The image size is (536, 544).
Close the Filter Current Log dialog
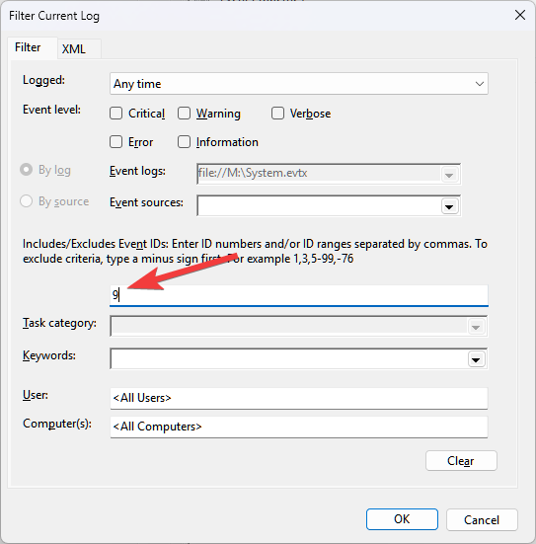(519, 15)
